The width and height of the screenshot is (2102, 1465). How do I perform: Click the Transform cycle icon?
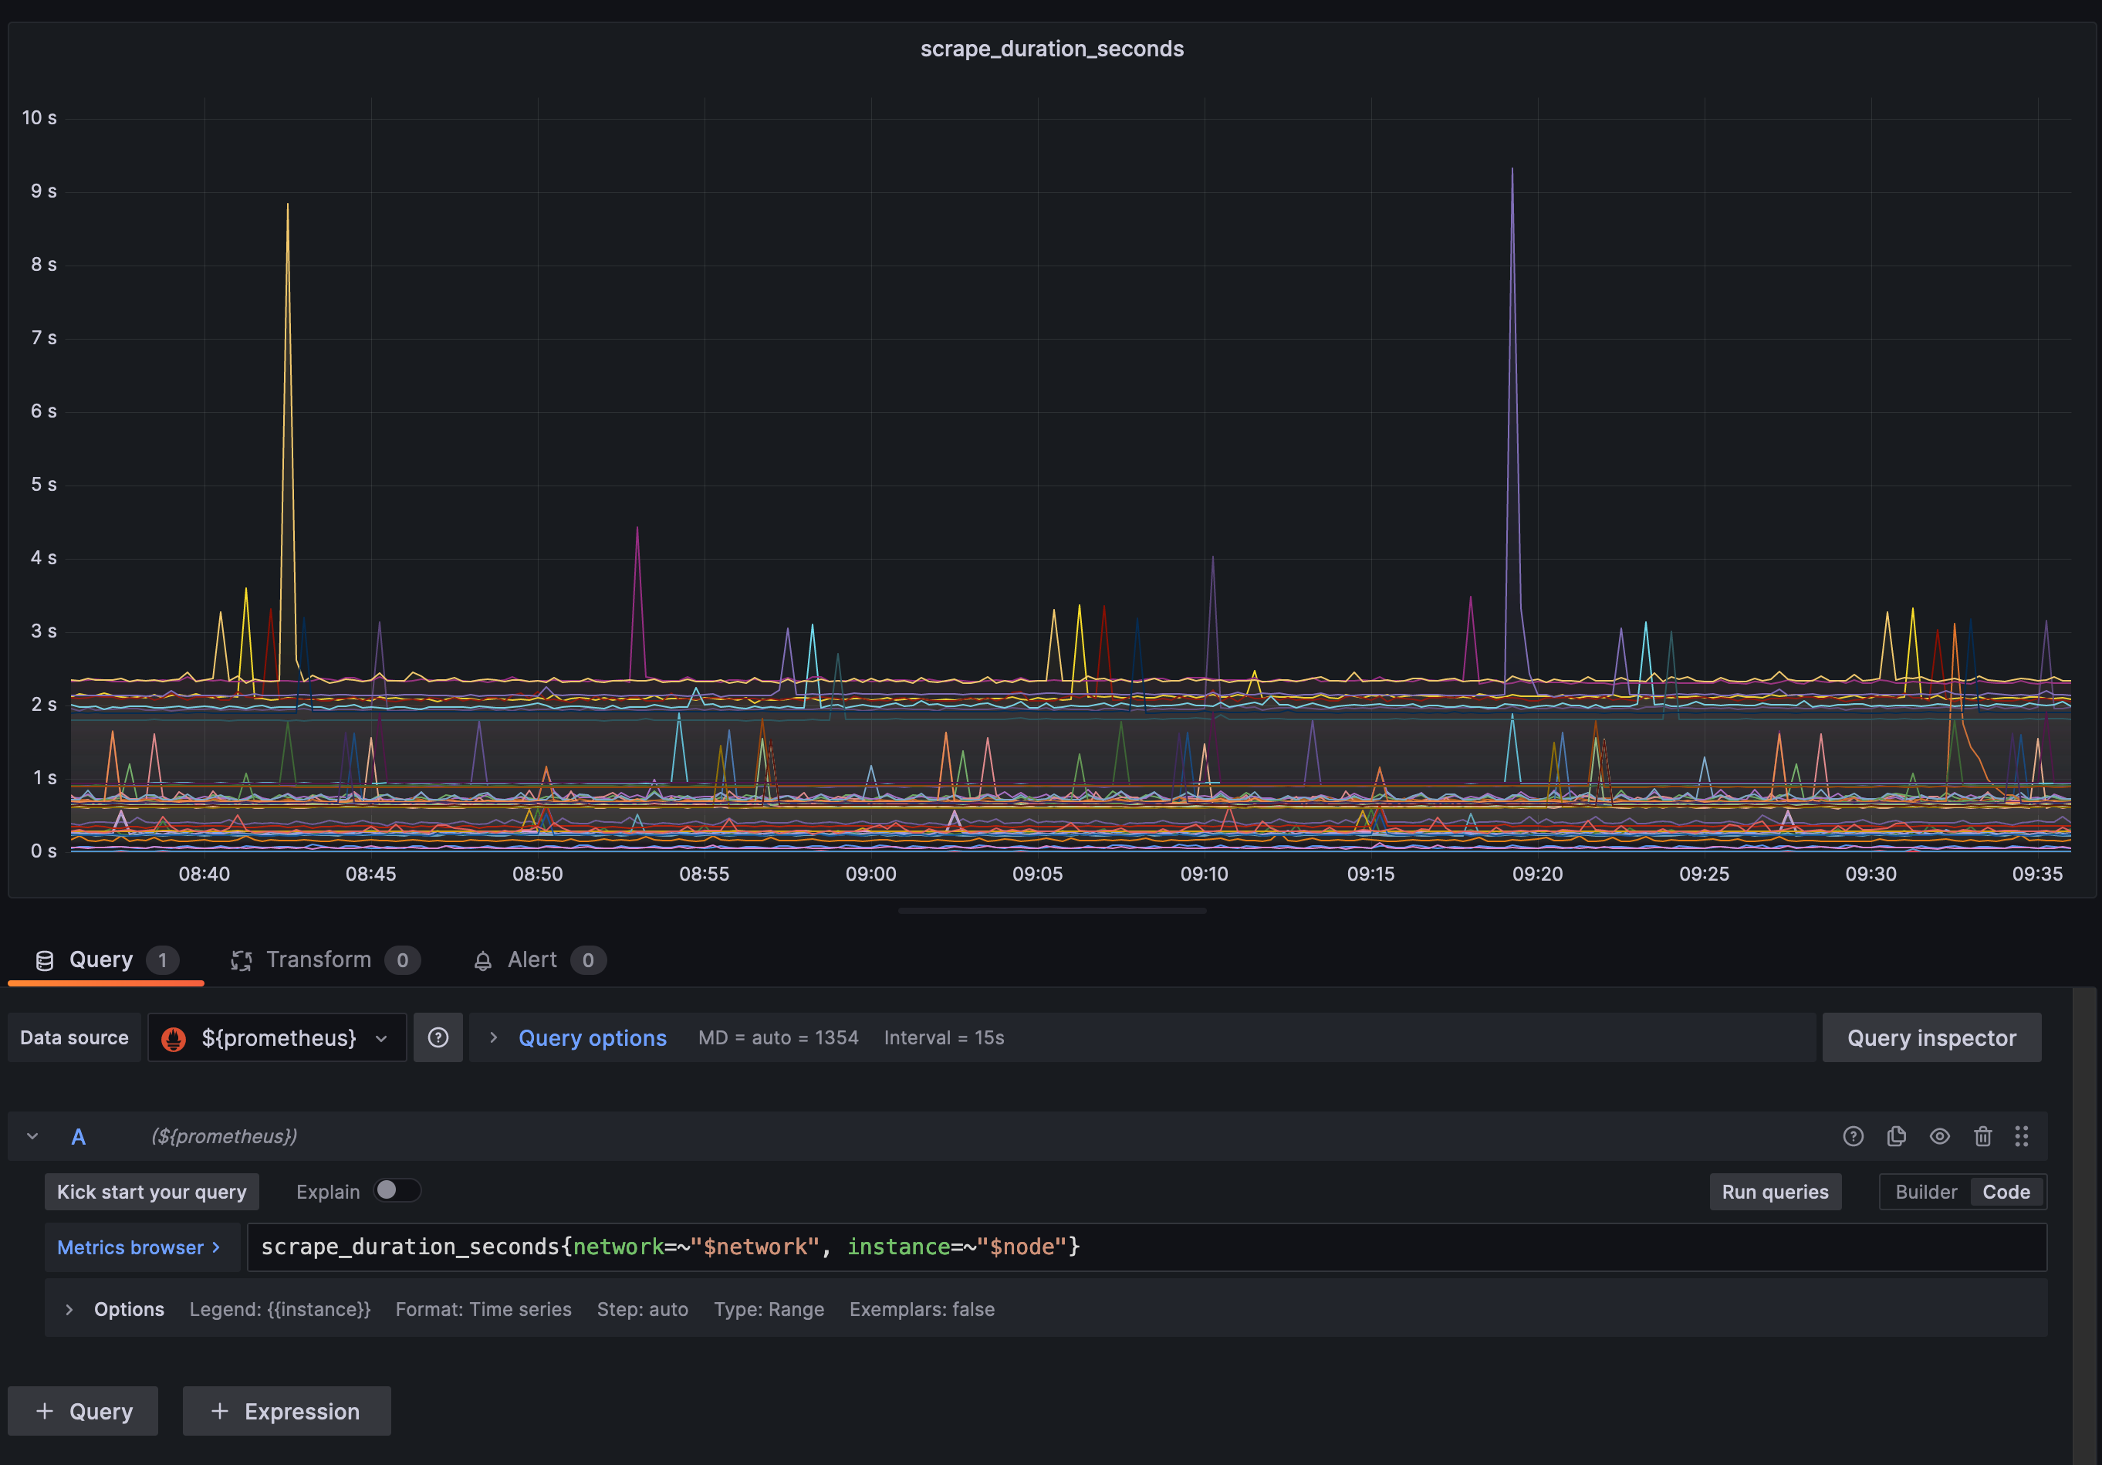point(242,959)
